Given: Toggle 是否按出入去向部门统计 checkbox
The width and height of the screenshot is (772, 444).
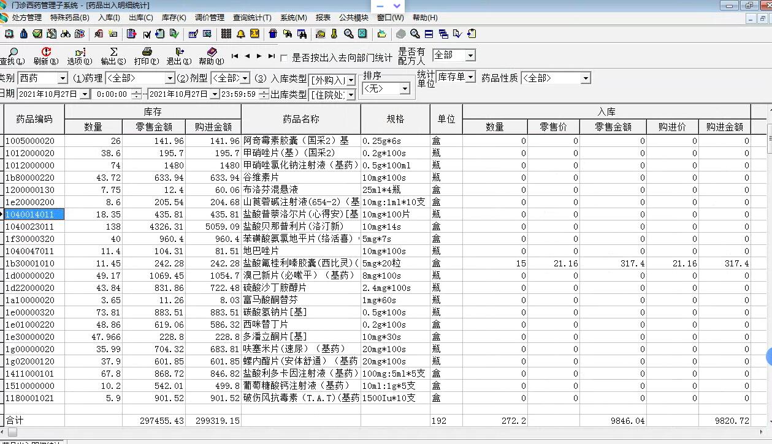Looking at the screenshot, I should click(x=284, y=58).
